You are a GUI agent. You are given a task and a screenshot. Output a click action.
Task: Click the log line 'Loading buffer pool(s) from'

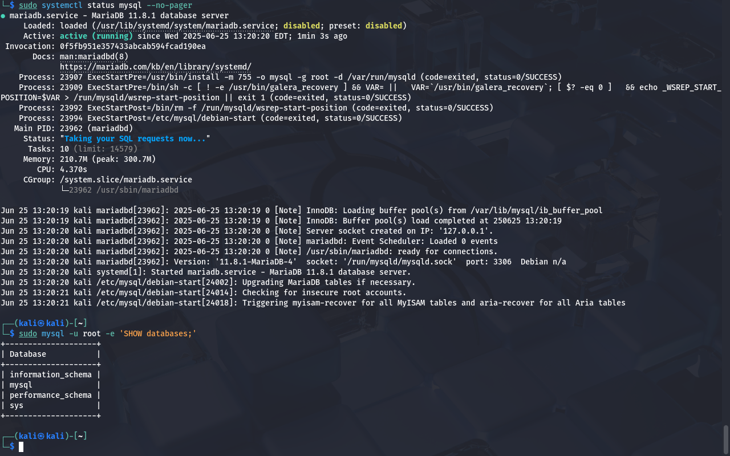pos(302,210)
